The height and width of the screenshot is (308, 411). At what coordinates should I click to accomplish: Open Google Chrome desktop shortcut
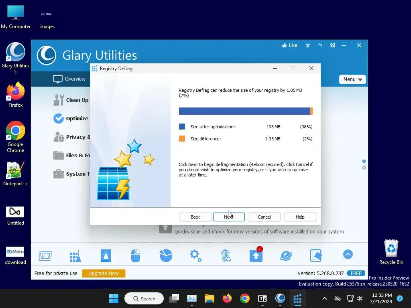point(16,137)
